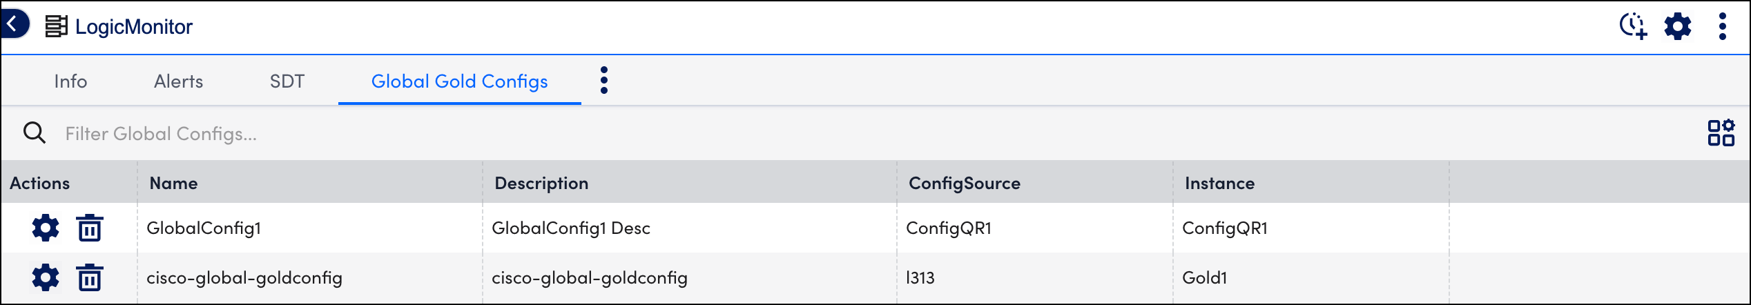Edit GlobalConfig1 using its gear icon
This screenshot has height=305, width=1751.
point(46,228)
